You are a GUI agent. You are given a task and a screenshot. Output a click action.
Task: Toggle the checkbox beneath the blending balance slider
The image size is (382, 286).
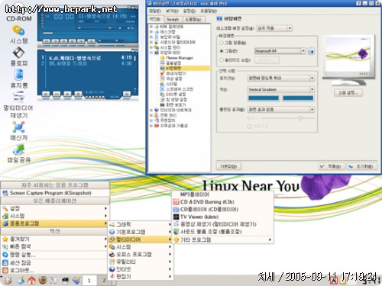tap(249, 126)
